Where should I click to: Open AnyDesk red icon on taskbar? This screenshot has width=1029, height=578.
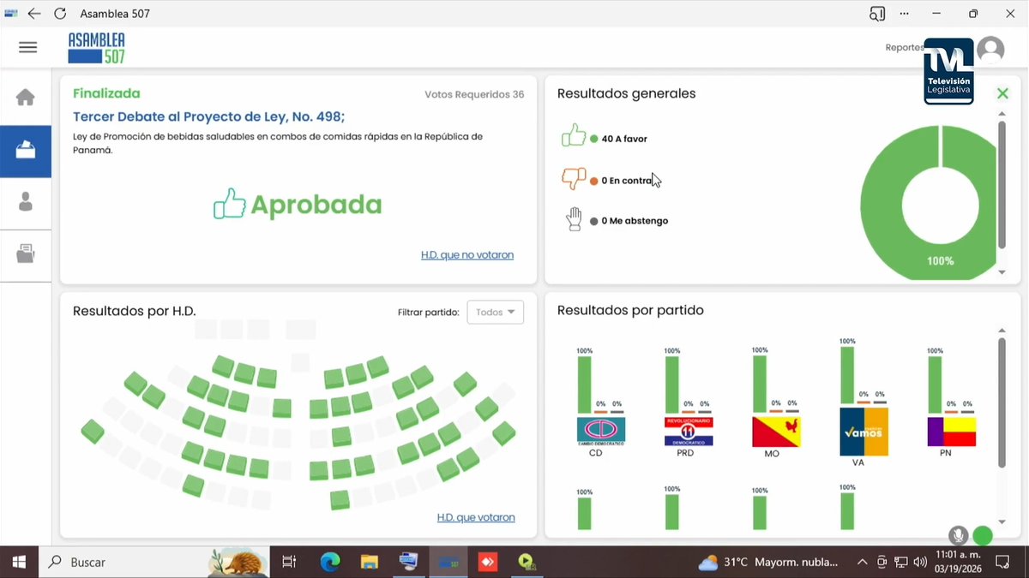click(487, 562)
